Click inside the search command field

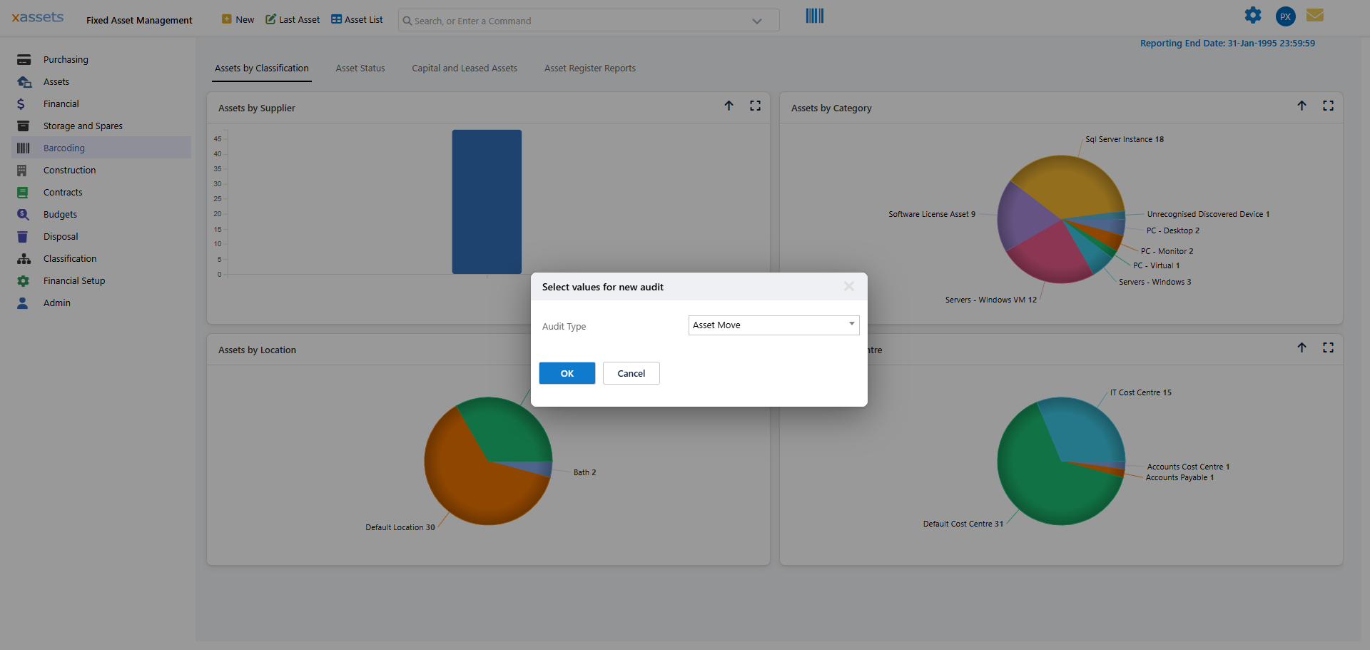coord(571,21)
